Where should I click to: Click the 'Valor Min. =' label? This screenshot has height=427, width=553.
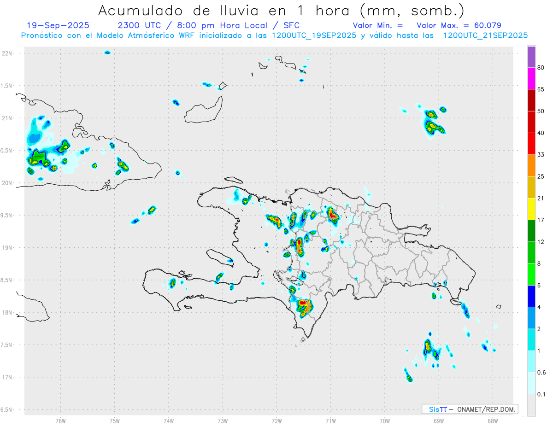378,25
